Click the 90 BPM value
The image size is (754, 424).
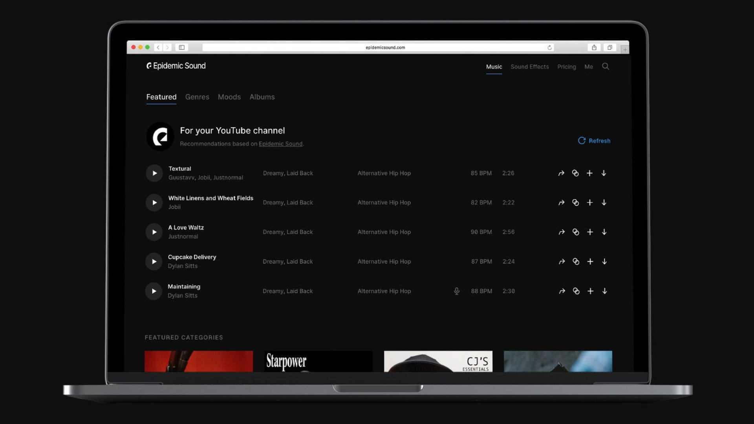(x=481, y=232)
